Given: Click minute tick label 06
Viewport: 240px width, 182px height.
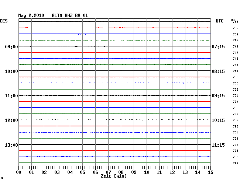Looking at the screenshot, I should [x=95, y=172].
